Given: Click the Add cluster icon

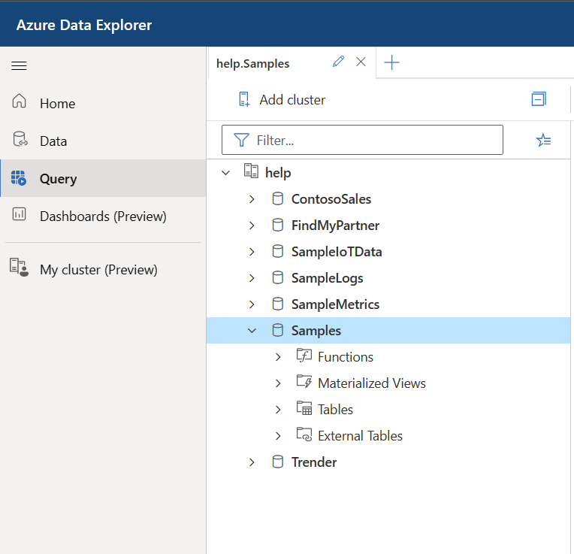Looking at the screenshot, I should coord(244,99).
